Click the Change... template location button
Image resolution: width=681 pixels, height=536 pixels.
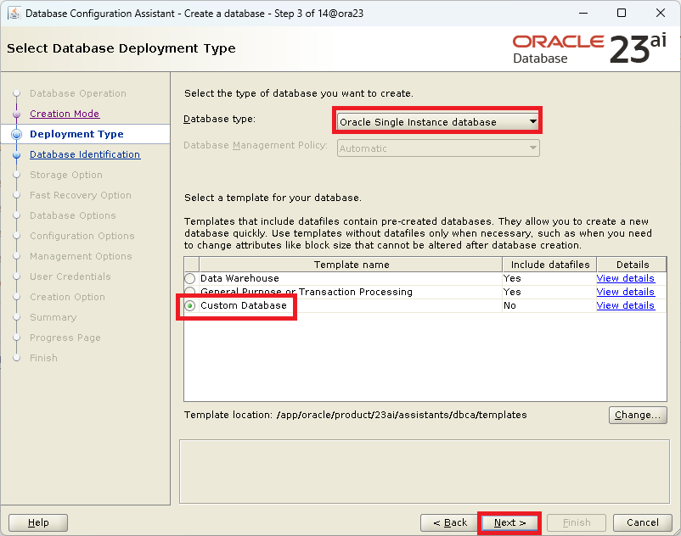click(637, 415)
